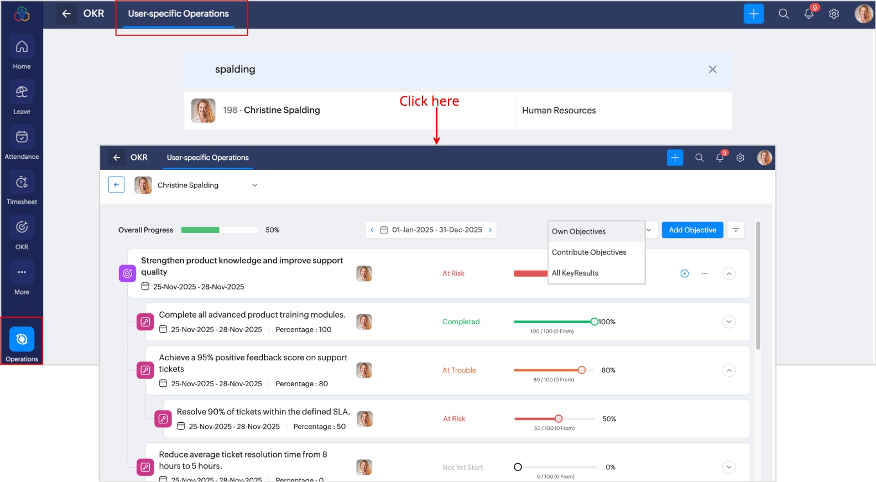This screenshot has height=482, width=876.
Task: Go to the next date range
Action: (490, 230)
